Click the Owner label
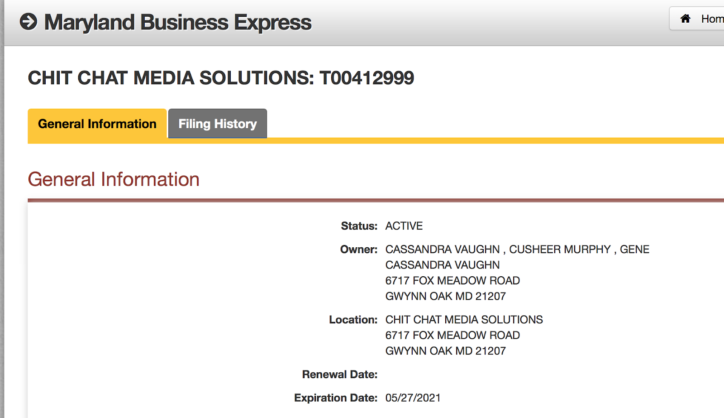This screenshot has height=418, width=724. [358, 250]
